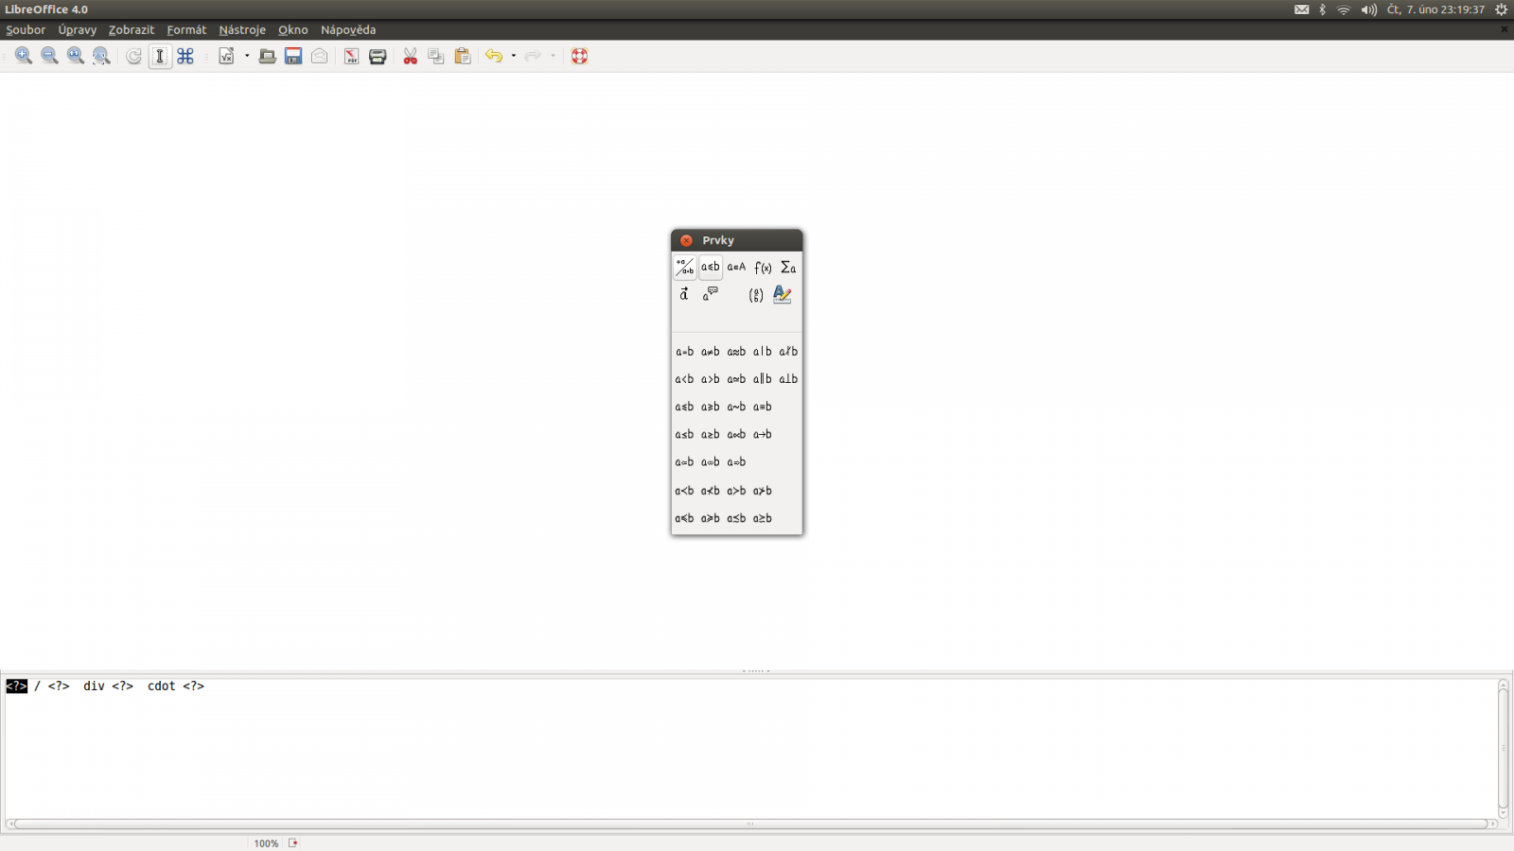The height and width of the screenshot is (851, 1514).
Task: Refresh the formula display
Action: pyautogui.click(x=132, y=56)
